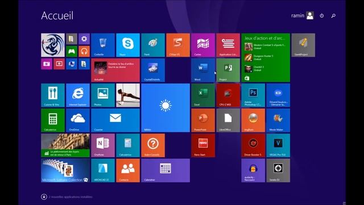Launch Adobe Photoshop CC tile
The image size is (364, 205).
(253, 95)
